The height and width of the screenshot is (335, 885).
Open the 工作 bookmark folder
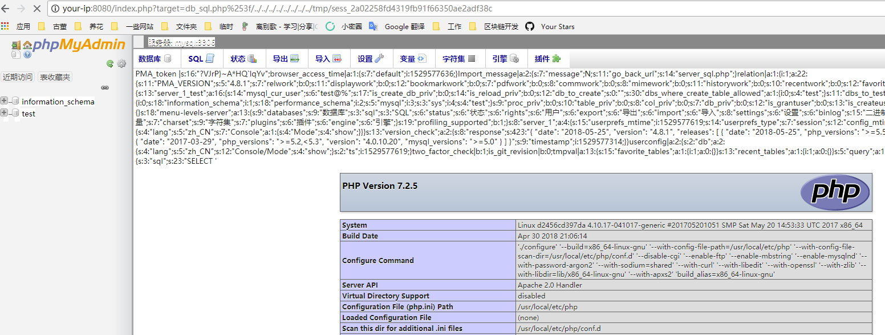448,26
